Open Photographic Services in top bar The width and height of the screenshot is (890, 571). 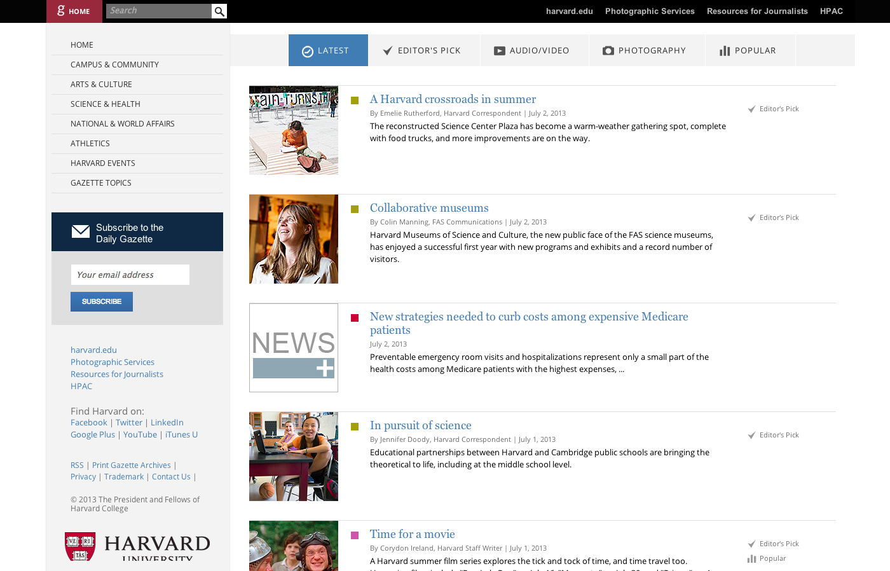point(650,11)
